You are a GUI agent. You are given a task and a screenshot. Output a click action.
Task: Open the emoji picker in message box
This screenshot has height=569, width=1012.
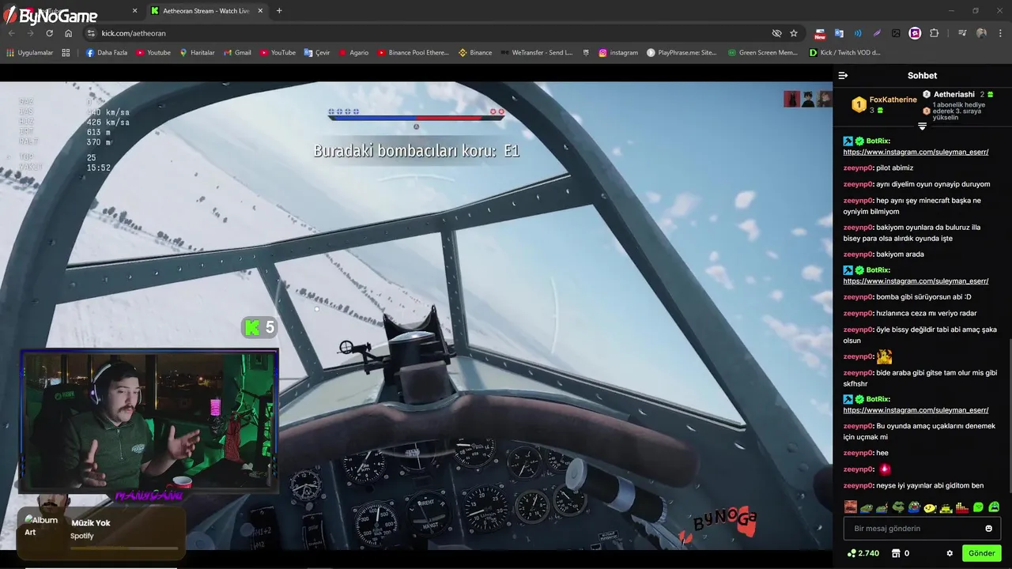(x=988, y=529)
